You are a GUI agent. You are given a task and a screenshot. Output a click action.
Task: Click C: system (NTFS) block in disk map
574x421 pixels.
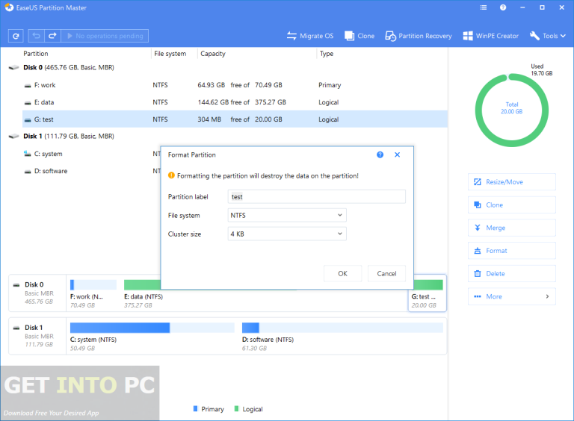coord(152,336)
